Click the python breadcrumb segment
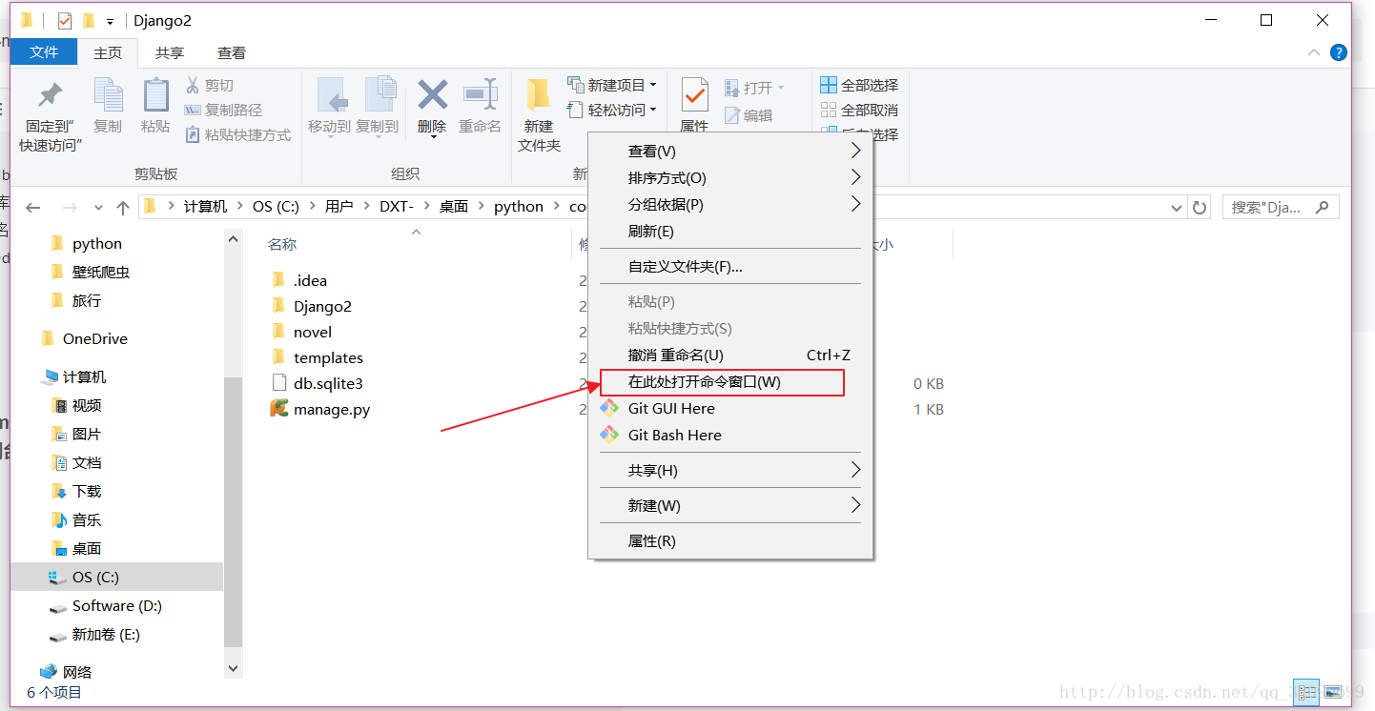 [x=519, y=207]
